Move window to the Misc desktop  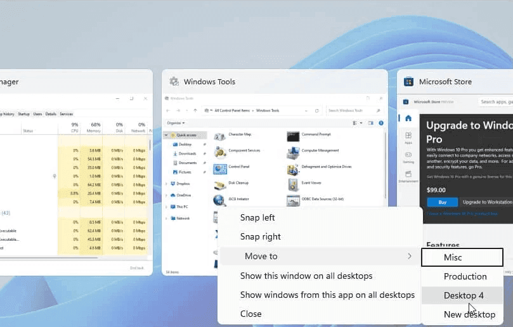click(x=462, y=257)
